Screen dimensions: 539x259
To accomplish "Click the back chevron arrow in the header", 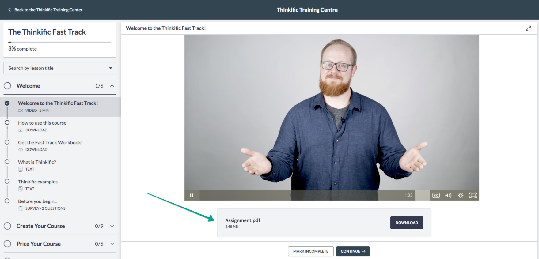I will click(x=9, y=10).
